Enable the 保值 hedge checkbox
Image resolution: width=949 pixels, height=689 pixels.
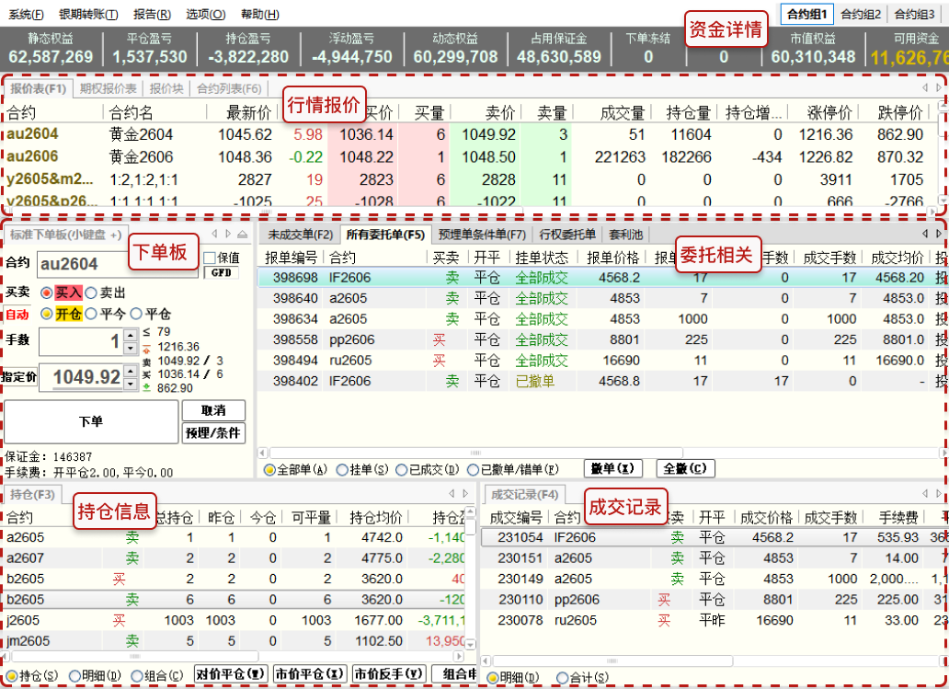(210, 258)
